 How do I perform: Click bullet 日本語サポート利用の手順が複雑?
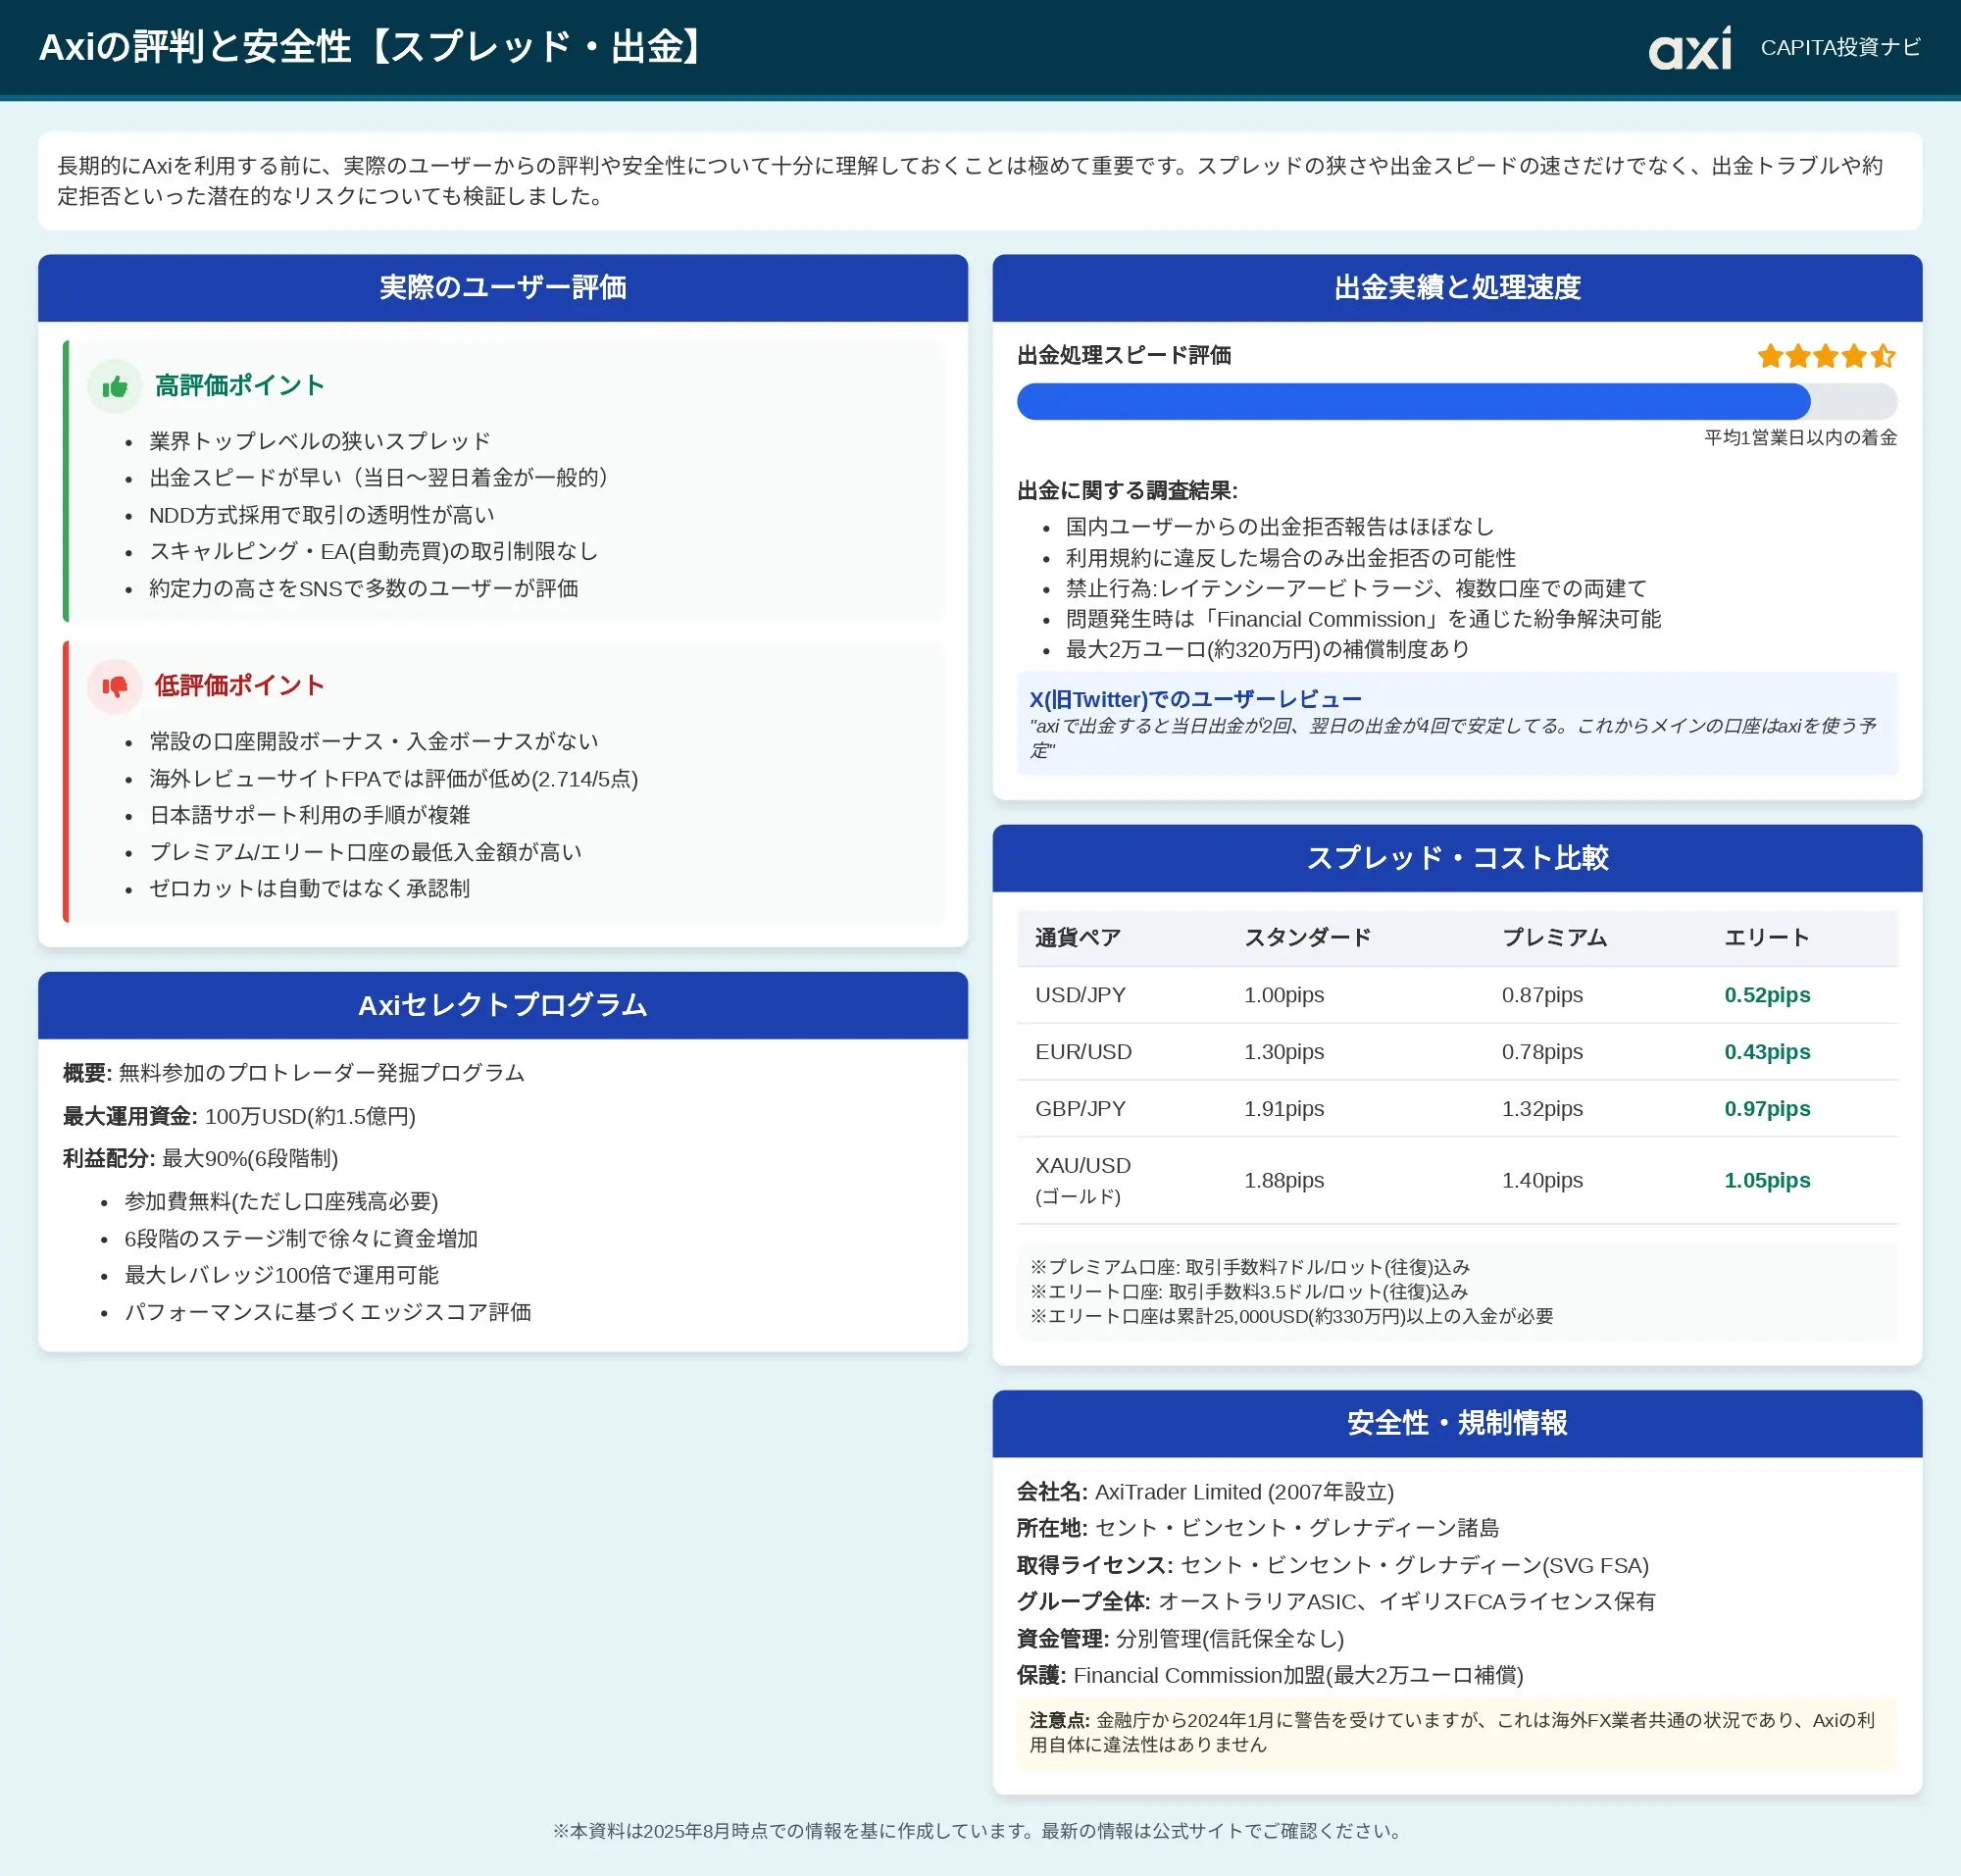click(x=309, y=816)
